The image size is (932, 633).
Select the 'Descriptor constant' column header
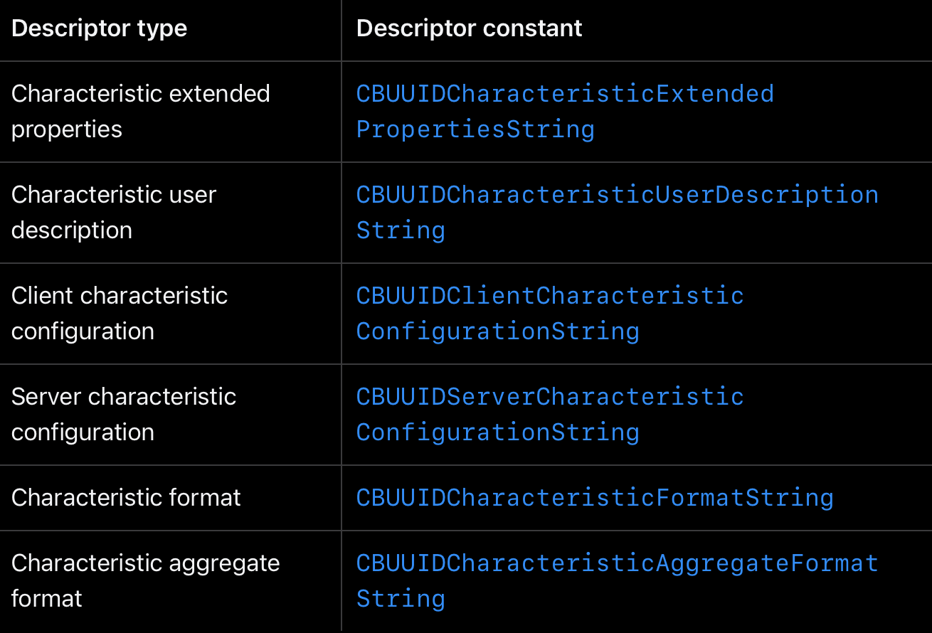point(470,28)
